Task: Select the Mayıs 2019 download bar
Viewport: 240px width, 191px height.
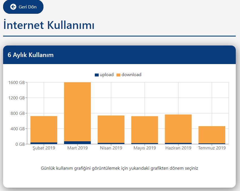Action: point(145,130)
